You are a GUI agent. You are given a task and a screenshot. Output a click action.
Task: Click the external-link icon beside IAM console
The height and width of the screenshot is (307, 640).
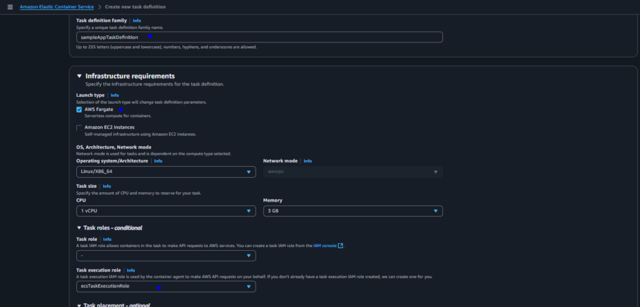[341, 246]
